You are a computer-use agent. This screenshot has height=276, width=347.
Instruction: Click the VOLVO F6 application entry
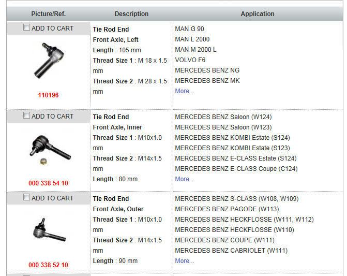click(190, 60)
